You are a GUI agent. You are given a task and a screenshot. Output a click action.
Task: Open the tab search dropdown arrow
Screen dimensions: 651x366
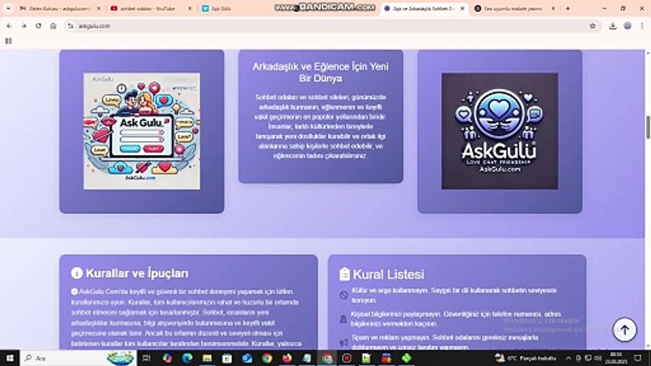pyautogui.click(x=7, y=9)
